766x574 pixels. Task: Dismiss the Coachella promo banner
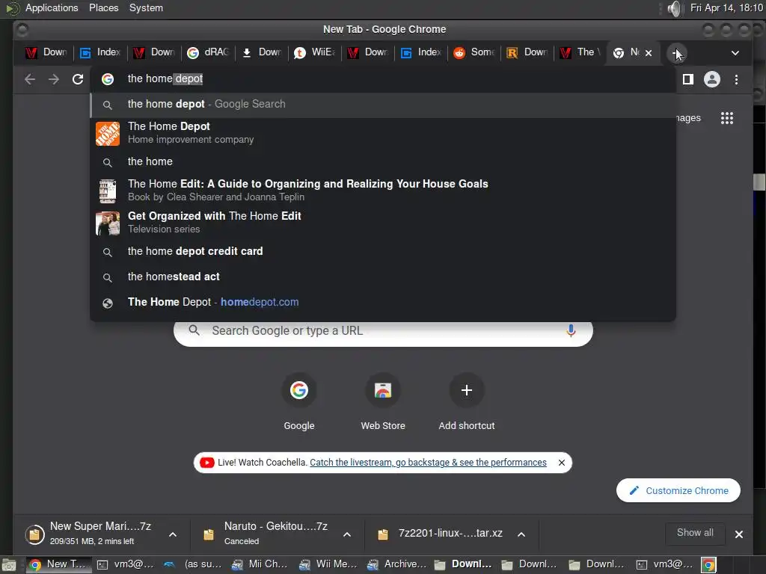coord(562,463)
